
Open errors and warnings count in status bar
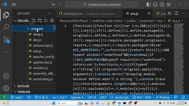point(41,97)
